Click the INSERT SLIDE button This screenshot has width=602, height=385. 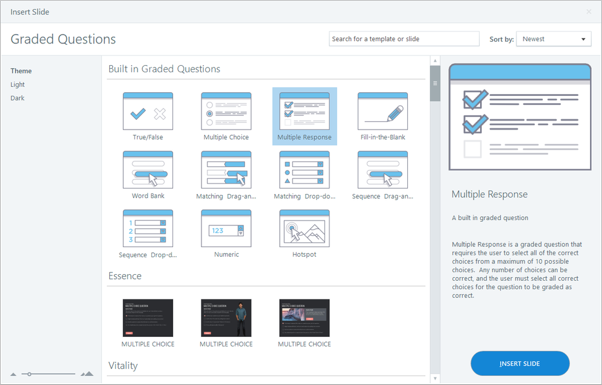click(520, 363)
